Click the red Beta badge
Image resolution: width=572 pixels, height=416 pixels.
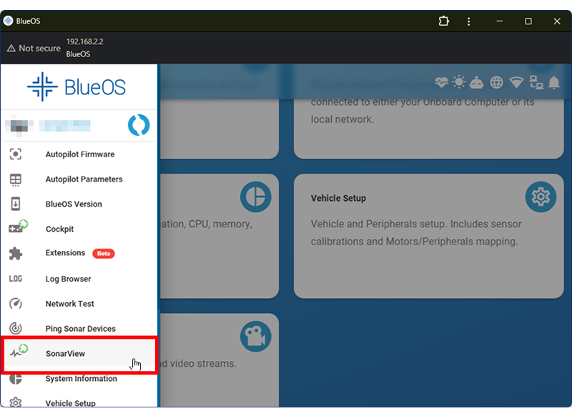[x=104, y=254]
